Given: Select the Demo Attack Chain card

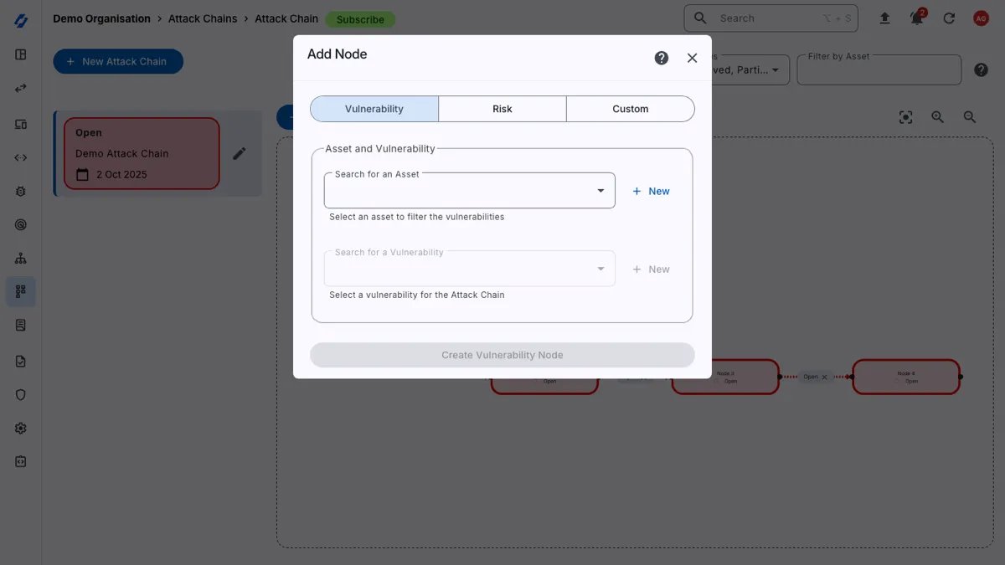Looking at the screenshot, I should tap(141, 153).
